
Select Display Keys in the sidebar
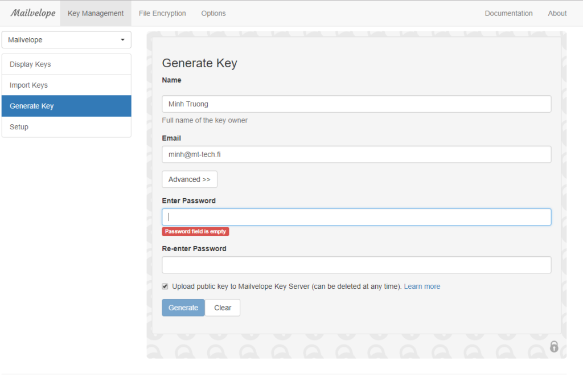pos(67,64)
